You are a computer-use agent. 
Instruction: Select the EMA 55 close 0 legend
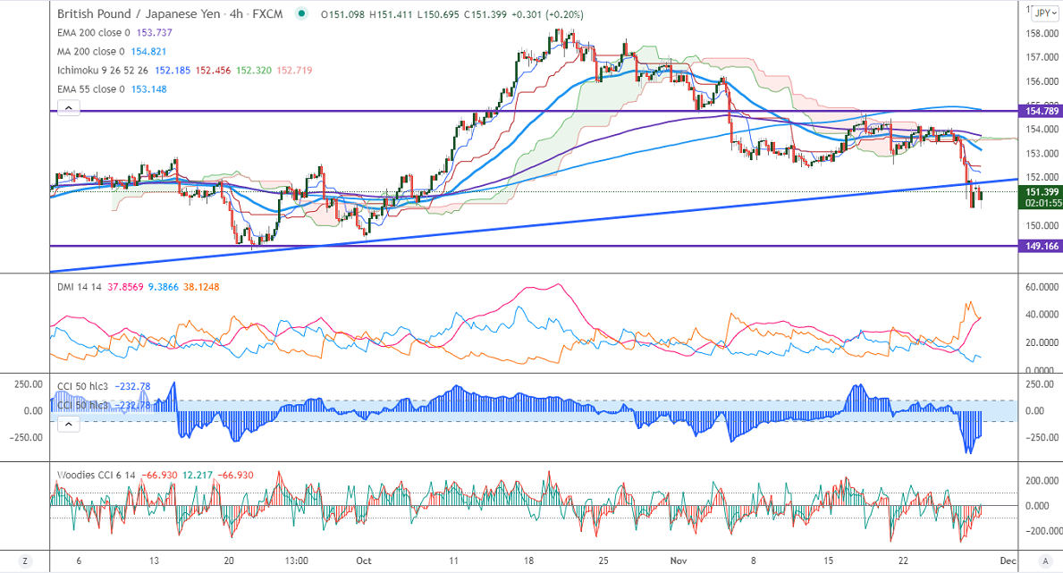pos(91,89)
